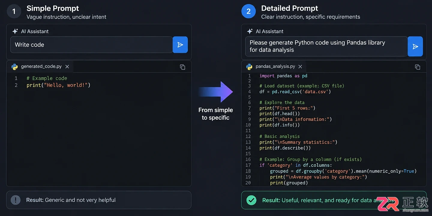Click the exclamation warning icon in the result bar
Viewport: 432px width, 216px height.
(16, 200)
